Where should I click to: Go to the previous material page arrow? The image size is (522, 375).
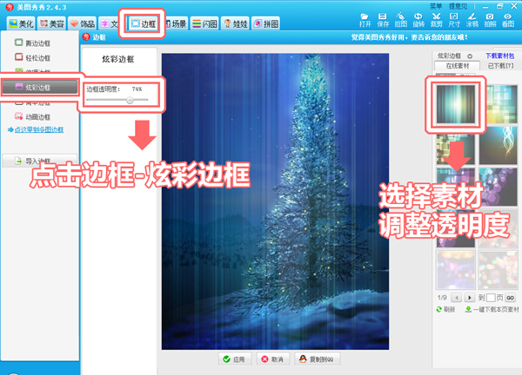click(x=456, y=298)
